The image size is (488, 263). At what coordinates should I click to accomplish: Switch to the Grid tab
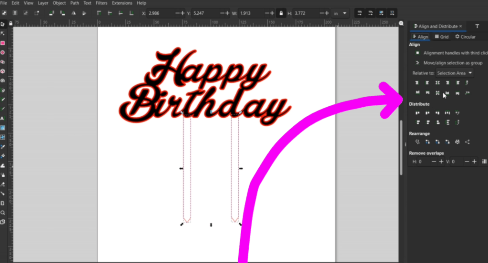[x=441, y=37]
